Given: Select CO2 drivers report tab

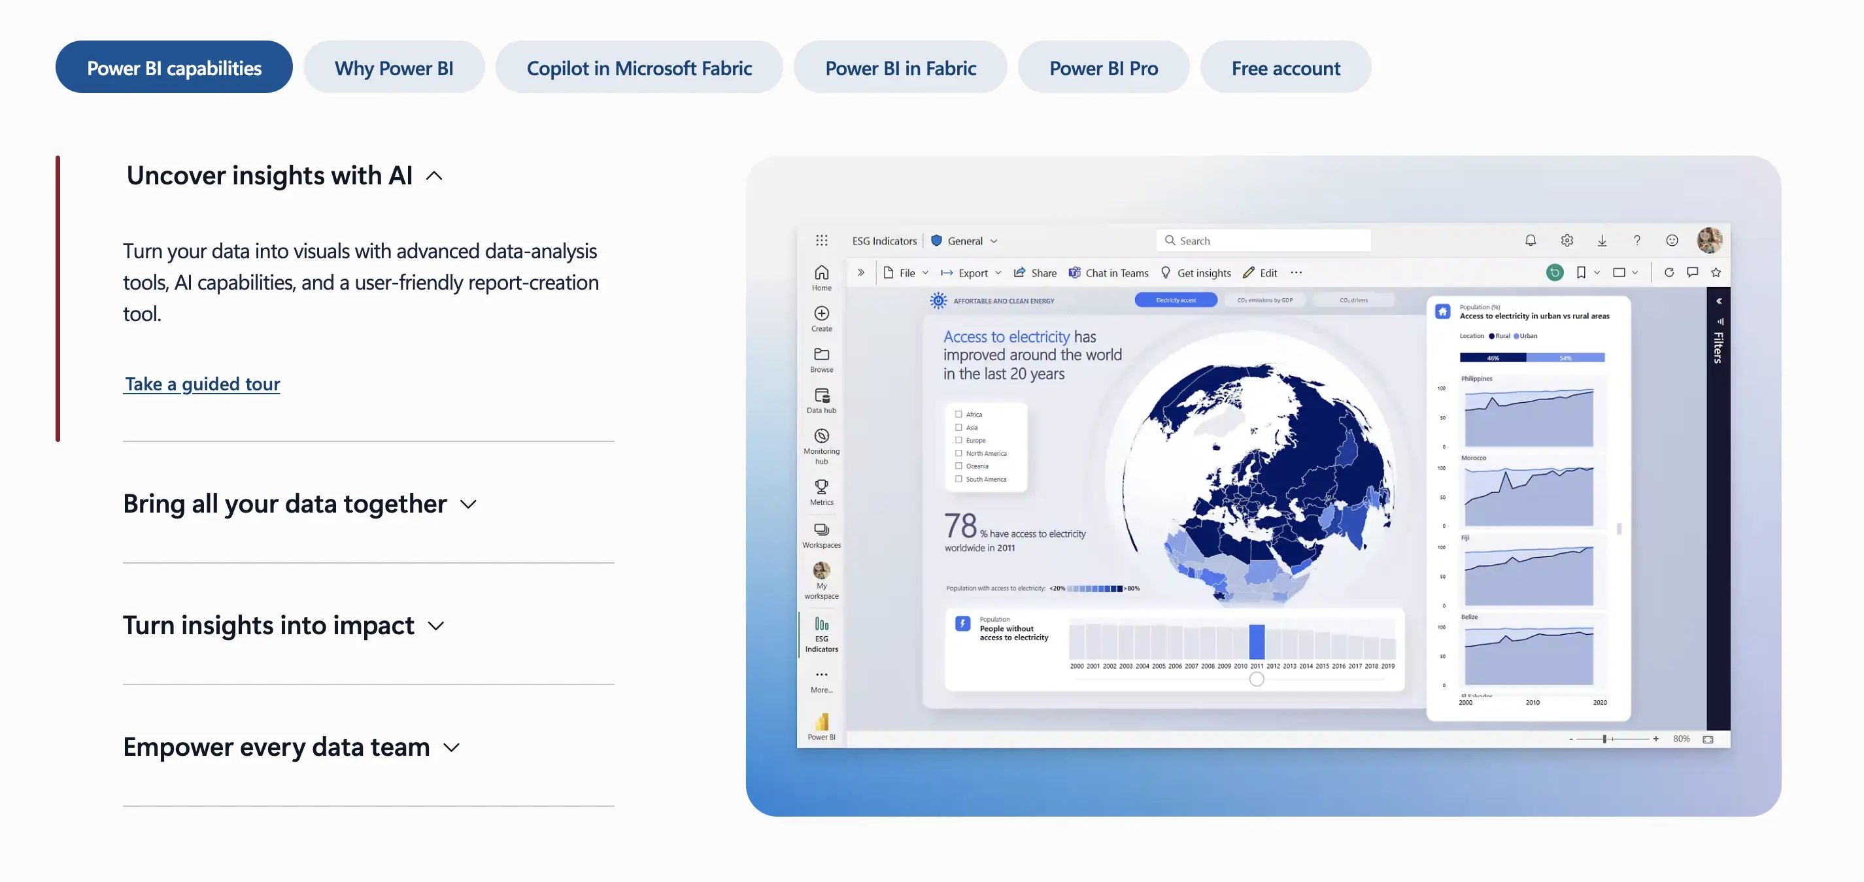Looking at the screenshot, I should (x=1353, y=299).
